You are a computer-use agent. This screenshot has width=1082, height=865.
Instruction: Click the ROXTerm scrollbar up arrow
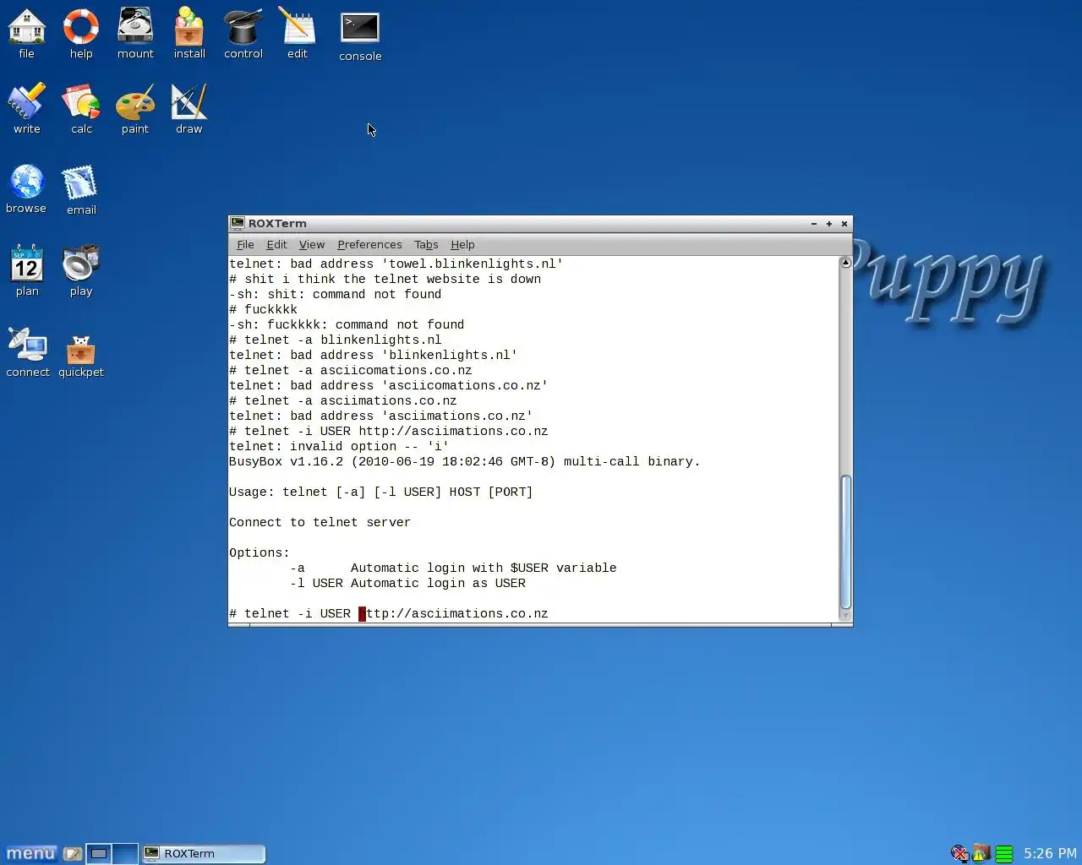[x=845, y=263]
